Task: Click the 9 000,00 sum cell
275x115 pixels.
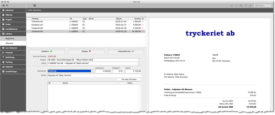Action: (137, 25)
